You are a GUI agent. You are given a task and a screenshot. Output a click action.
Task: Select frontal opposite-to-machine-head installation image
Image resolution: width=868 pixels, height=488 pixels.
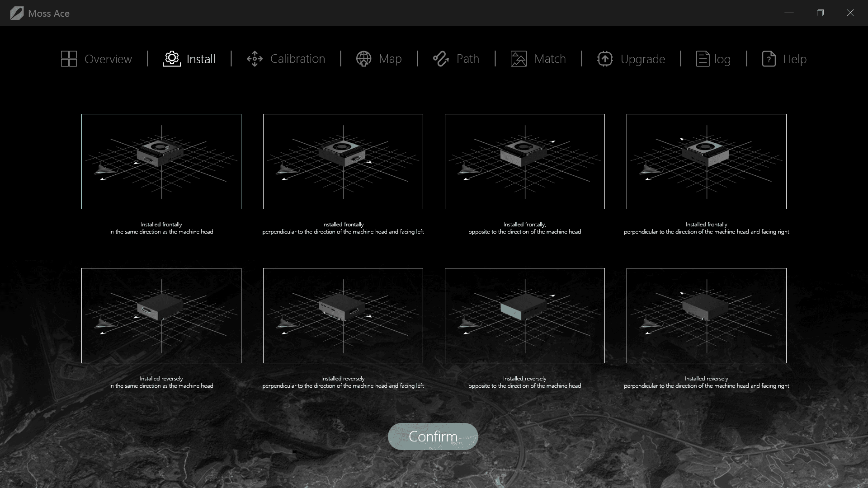(525, 161)
